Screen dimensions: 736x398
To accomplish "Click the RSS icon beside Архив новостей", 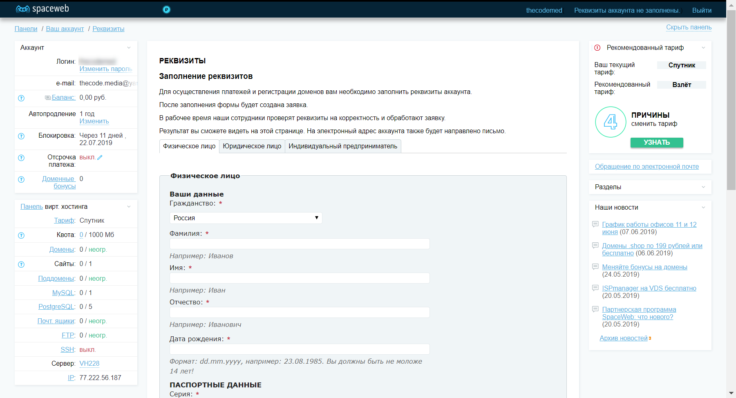I will point(650,338).
